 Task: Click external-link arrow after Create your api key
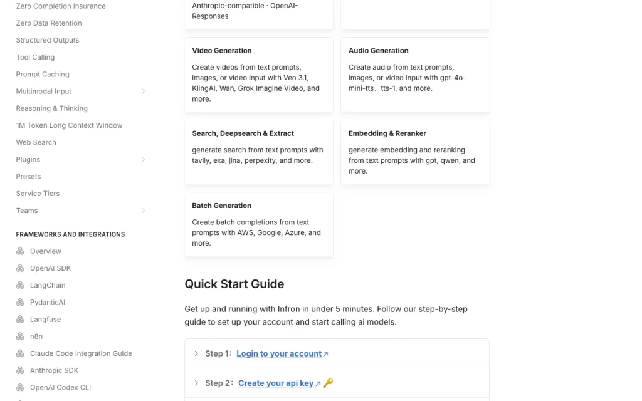[x=318, y=384]
